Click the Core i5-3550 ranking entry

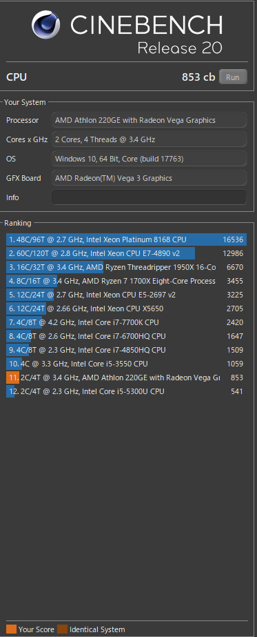click(x=127, y=364)
